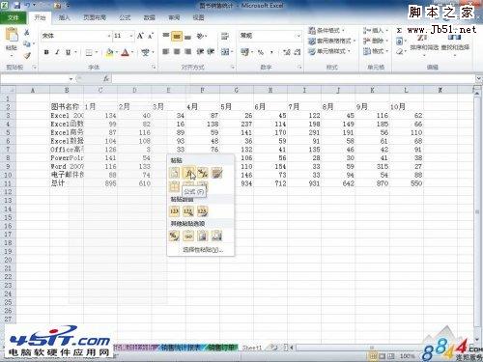The image size is (483, 362).
Task: Click the Increase Indent icon
Action: pos(211,51)
